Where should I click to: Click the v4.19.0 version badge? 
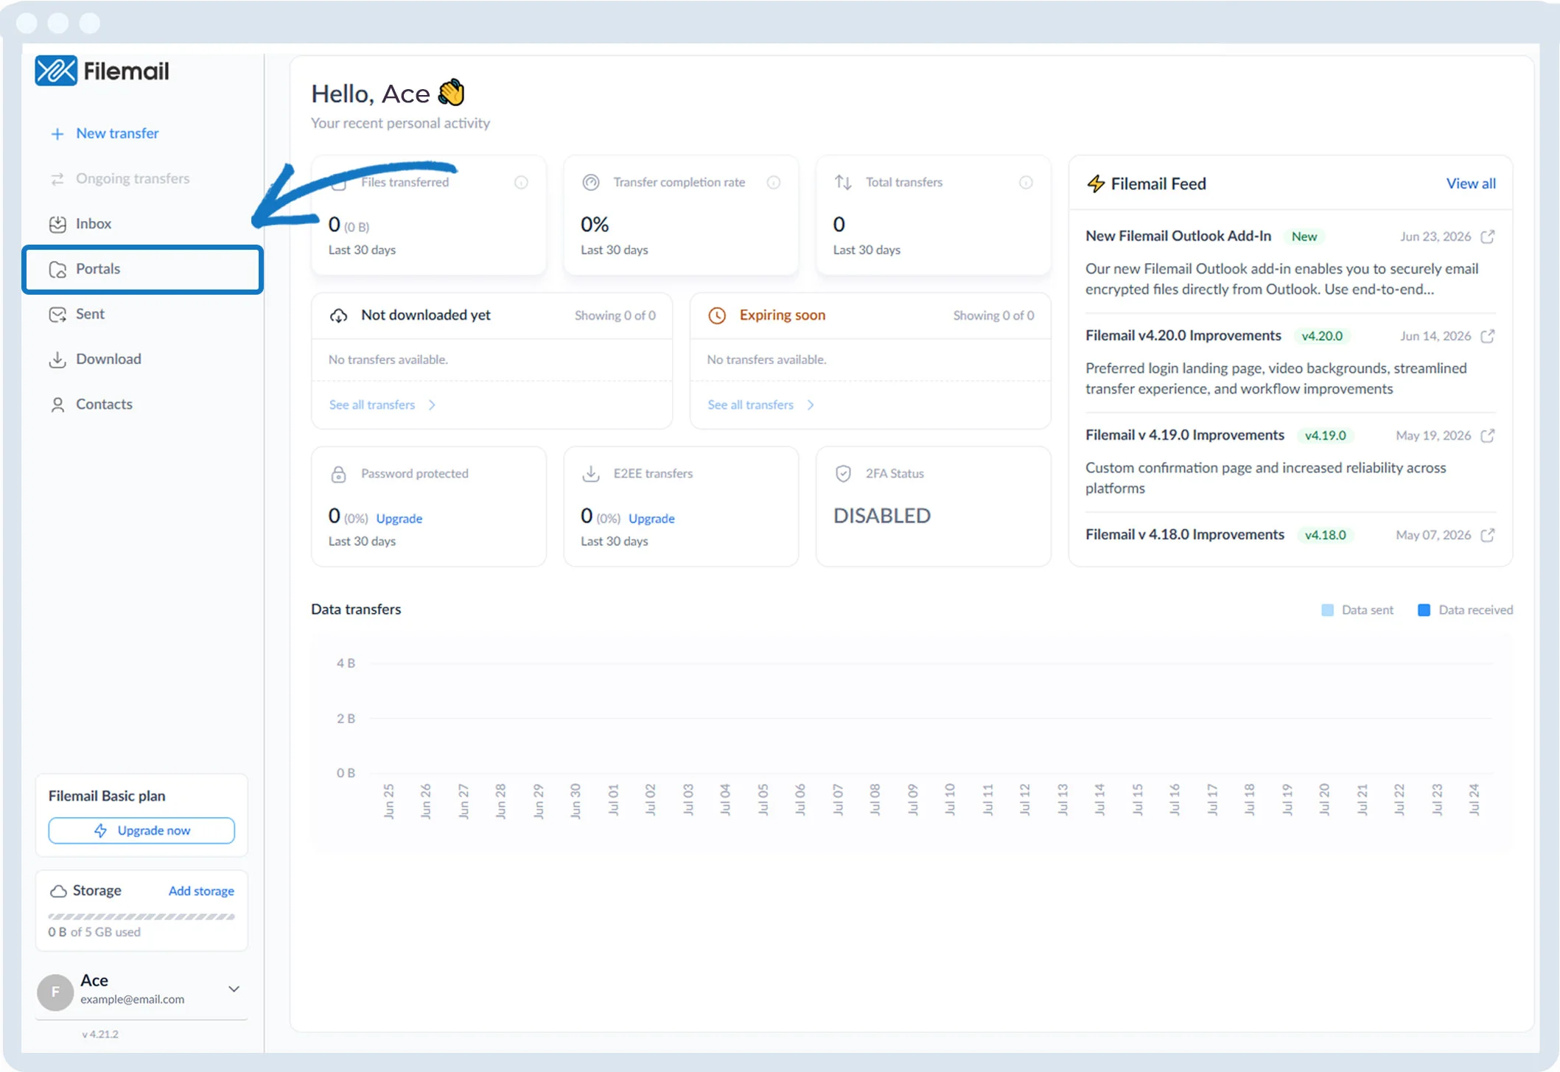[x=1326, y=435]
